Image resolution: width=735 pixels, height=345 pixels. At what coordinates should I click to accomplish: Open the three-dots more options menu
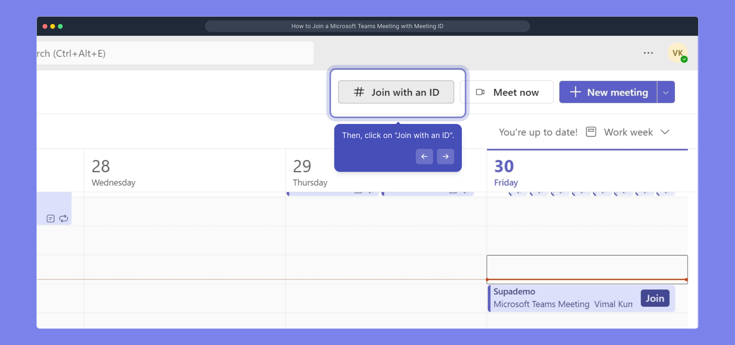(x=648, y=53)
